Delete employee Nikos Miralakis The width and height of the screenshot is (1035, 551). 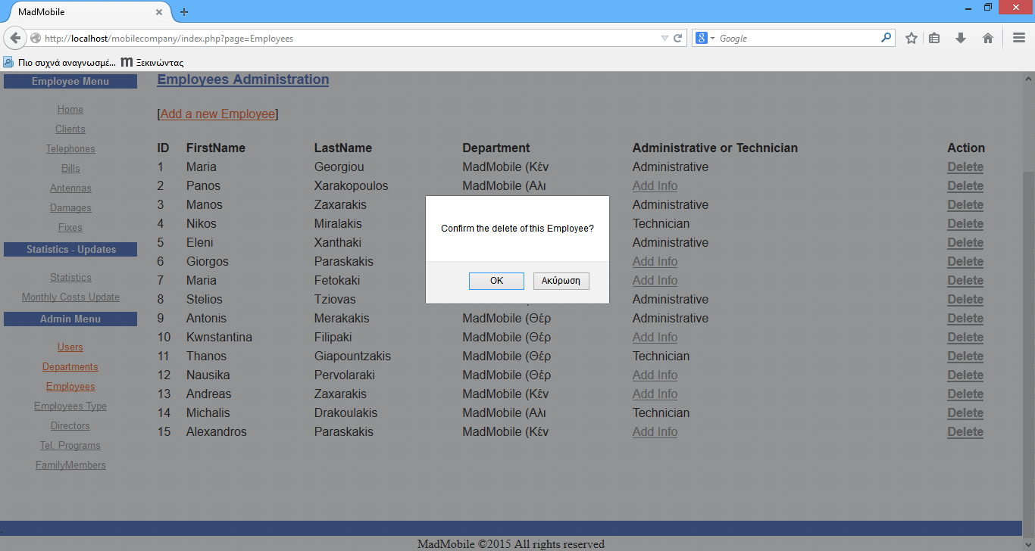tap(965, 224)
